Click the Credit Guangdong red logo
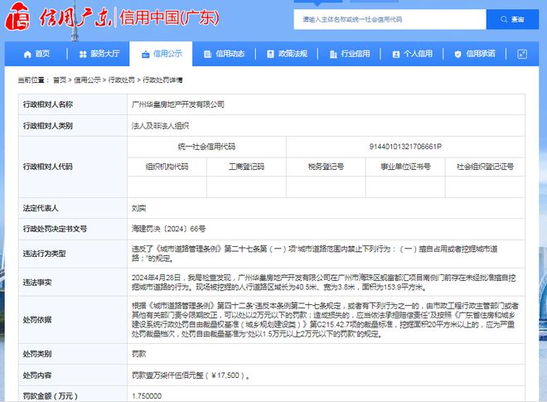Image resolution: width=547 pixels, height=402 pixels. (x=17, y=16)
